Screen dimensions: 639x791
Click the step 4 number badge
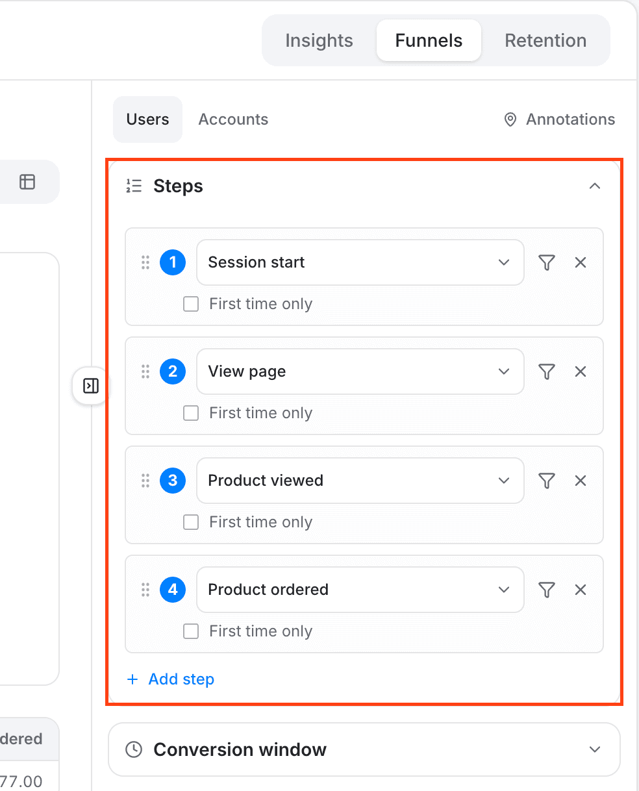173,590
